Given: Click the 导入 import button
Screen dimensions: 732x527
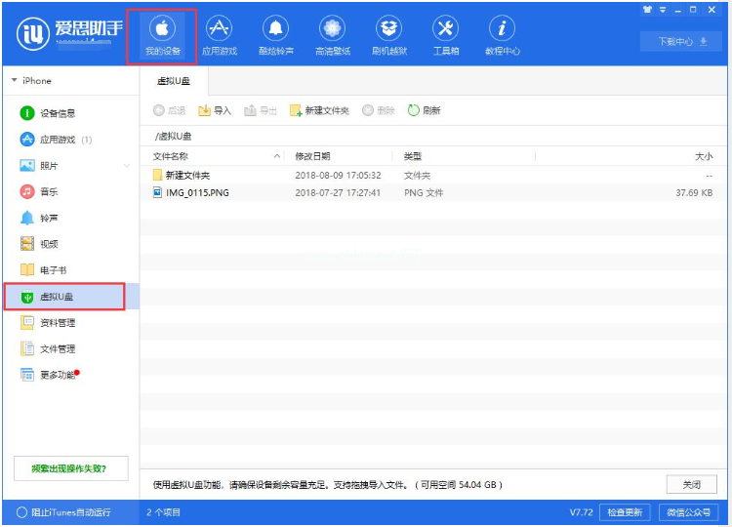Looking at the screenshot, I should (215, 110).
